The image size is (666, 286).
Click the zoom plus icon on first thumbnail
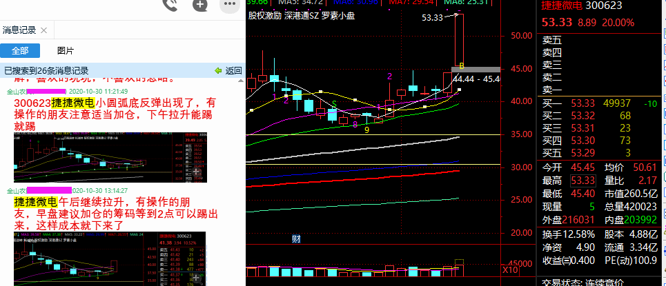196,172
